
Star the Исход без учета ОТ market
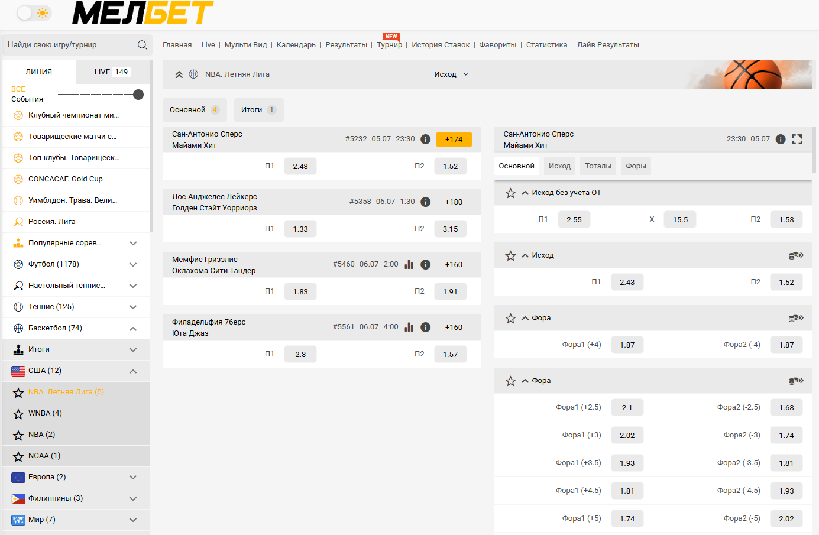511,193
